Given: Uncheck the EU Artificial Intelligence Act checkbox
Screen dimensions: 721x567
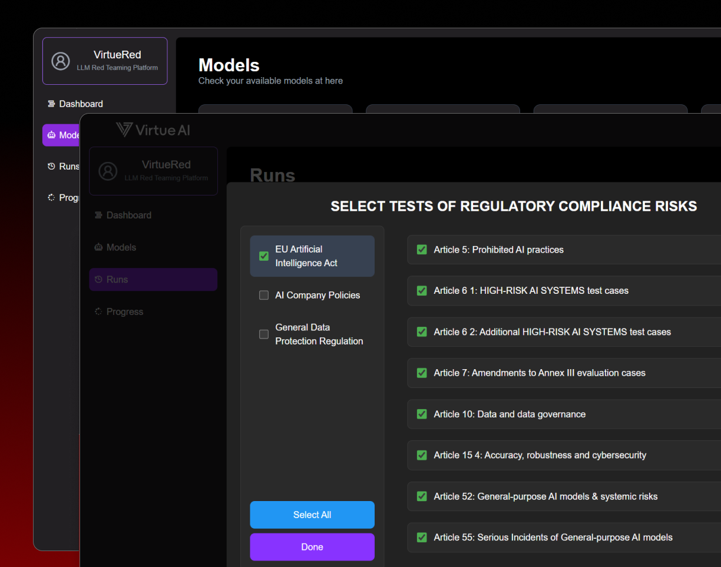Looking at the screenshot, I should (263, 256).
